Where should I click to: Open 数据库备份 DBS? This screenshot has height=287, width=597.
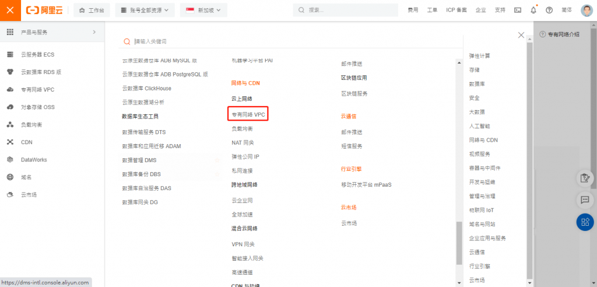[141, 174]
